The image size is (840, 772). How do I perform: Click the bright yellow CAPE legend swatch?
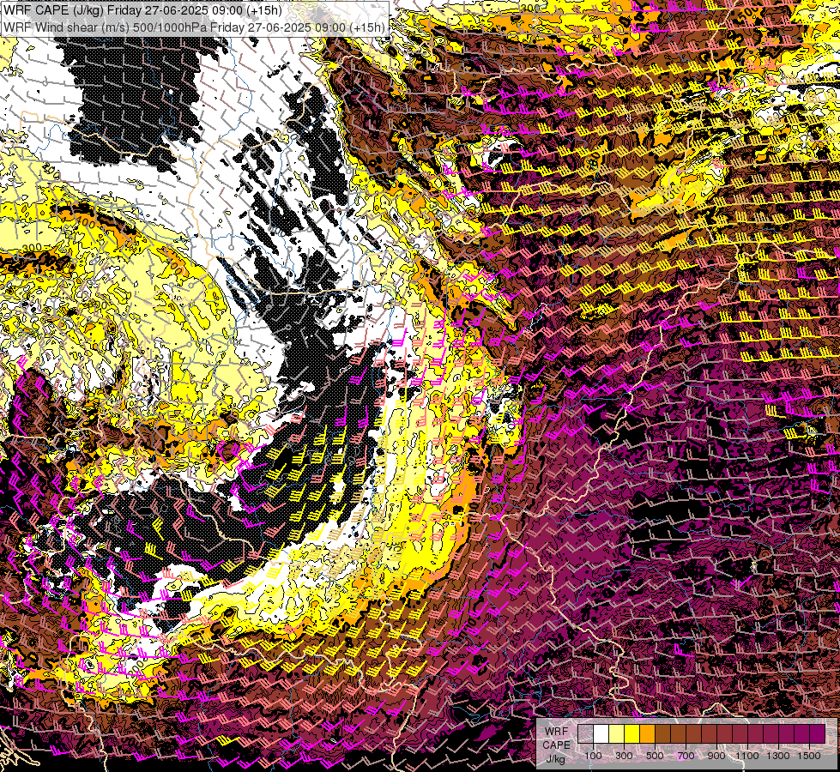632,734
